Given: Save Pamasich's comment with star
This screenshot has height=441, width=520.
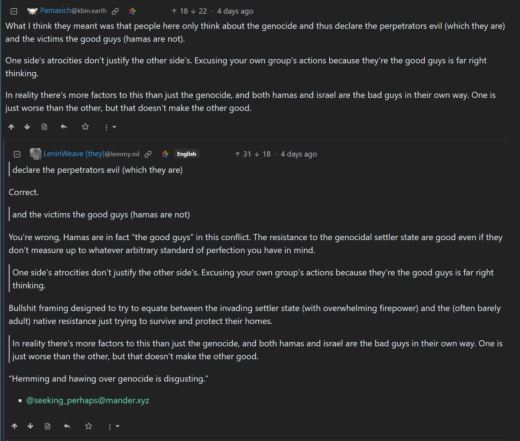Looking at the screenshot, I should click(x=85, y=127).
